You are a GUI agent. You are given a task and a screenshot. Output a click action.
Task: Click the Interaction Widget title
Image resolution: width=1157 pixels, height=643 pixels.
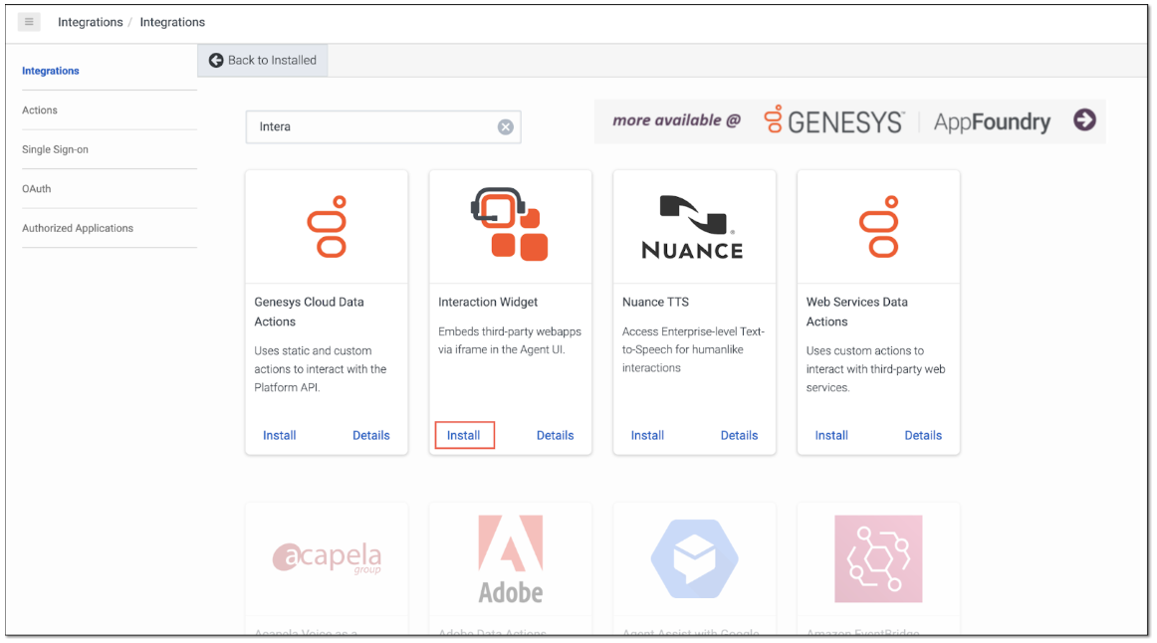click(488, 302)
